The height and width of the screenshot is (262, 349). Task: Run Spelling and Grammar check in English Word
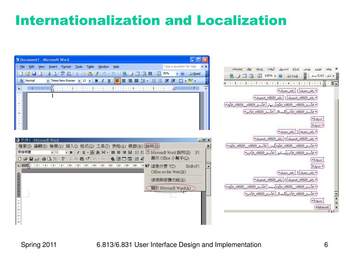(x=63, y=73)
